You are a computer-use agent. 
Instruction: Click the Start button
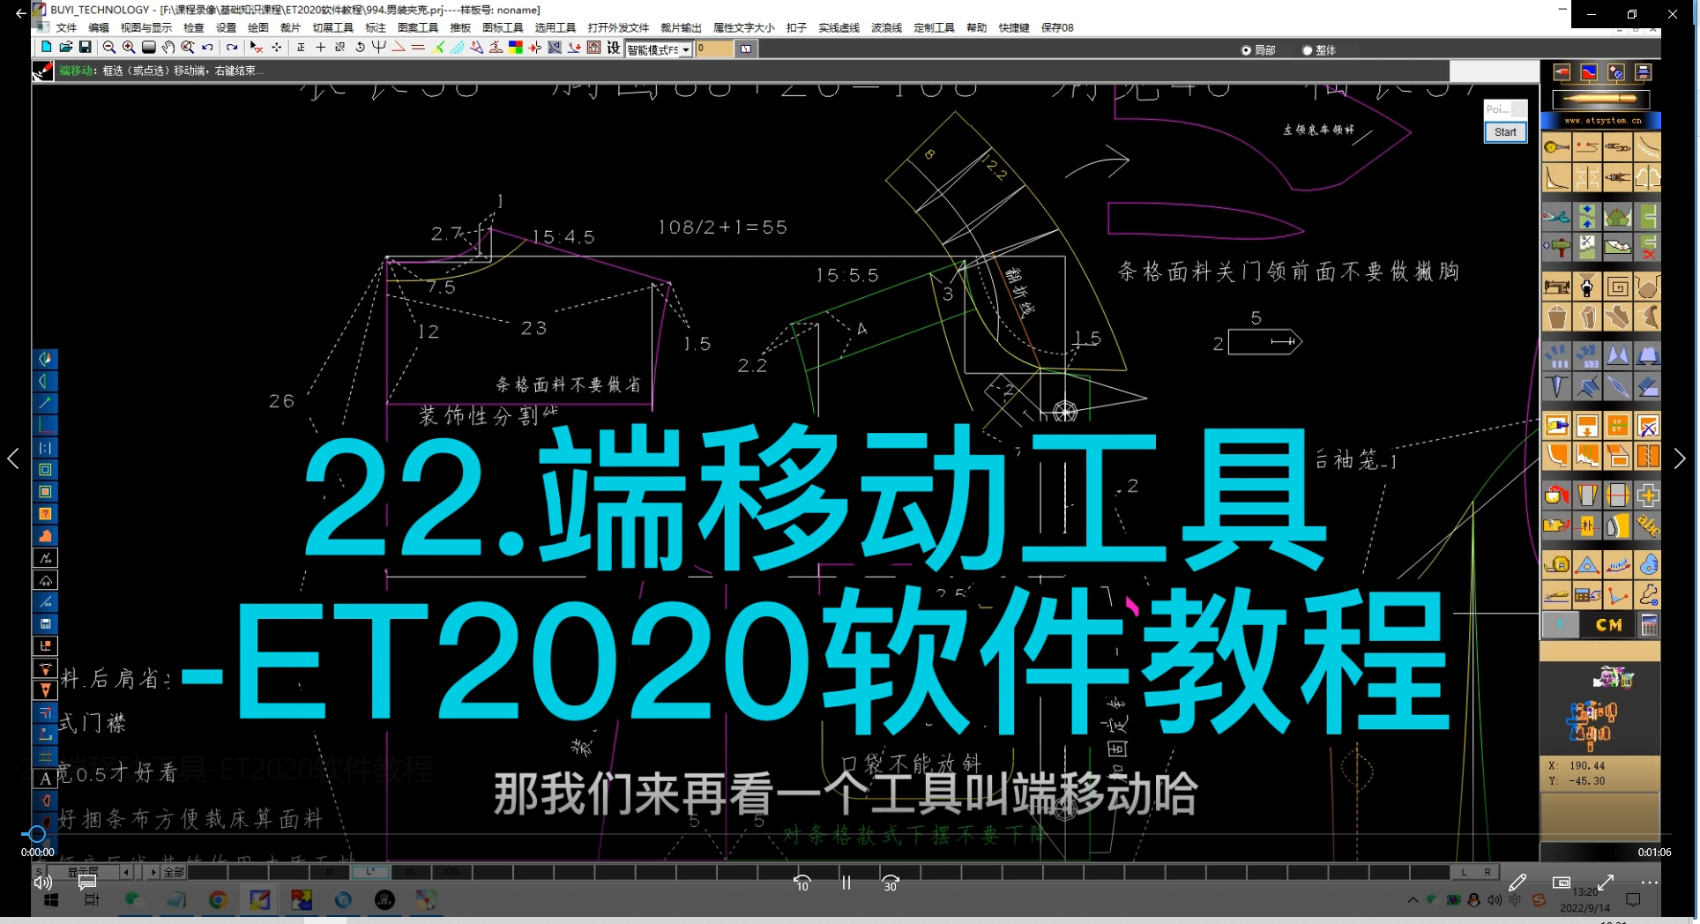[1505, 132]
